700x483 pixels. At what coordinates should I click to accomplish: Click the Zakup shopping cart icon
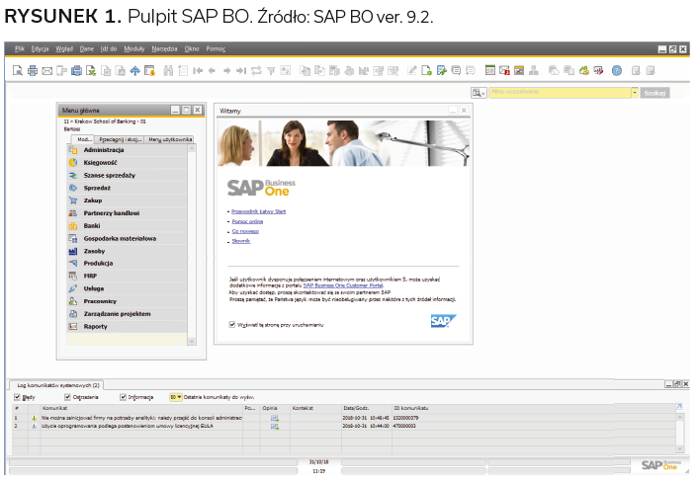tap(73, 201)
